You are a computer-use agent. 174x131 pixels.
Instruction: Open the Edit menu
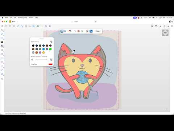[x=15, y=18]
